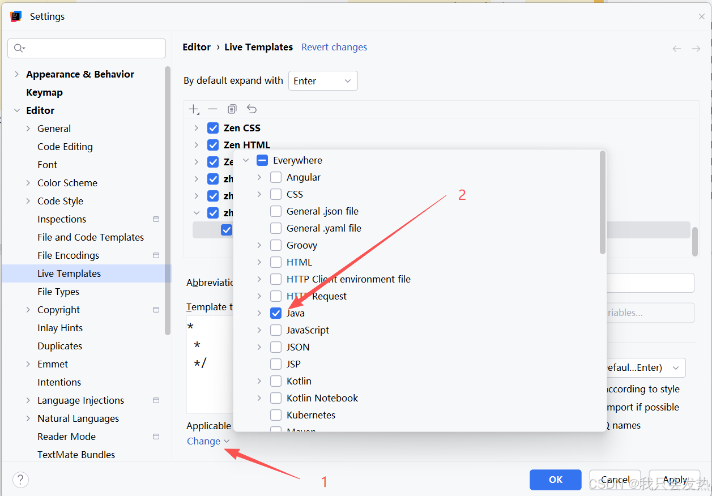This screenshot has width=712, height=496.
Task: Click the forward navigation arrow
Action: 696,49
